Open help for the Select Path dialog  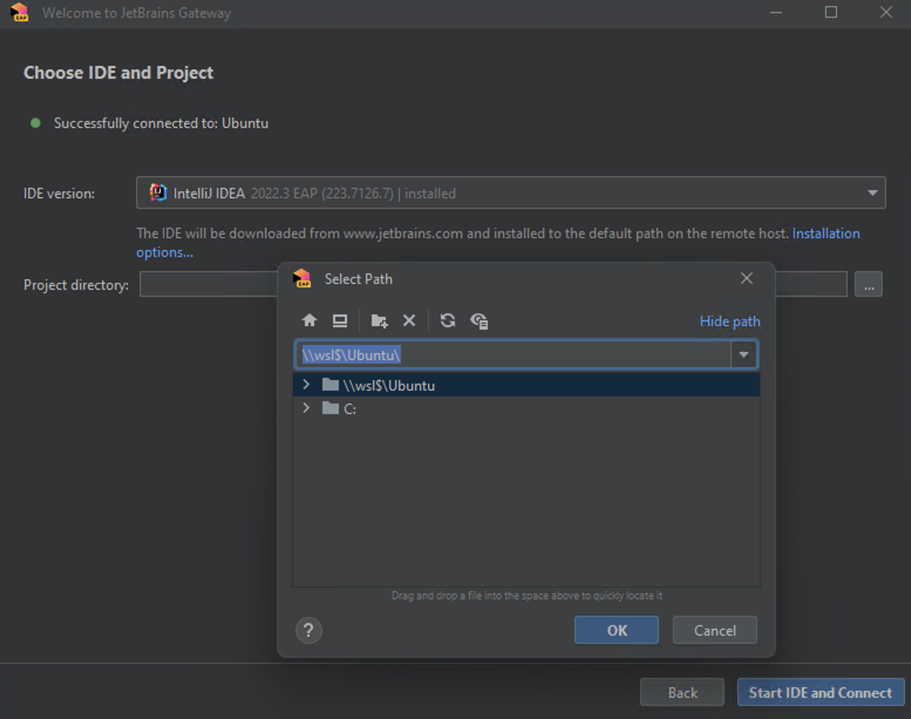pos(308,630)
